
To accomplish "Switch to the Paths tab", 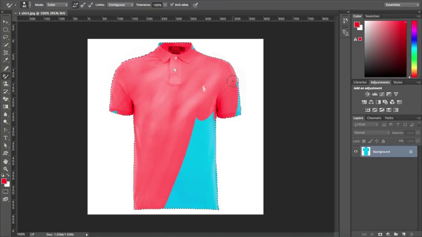I will (x=389, y=118).
